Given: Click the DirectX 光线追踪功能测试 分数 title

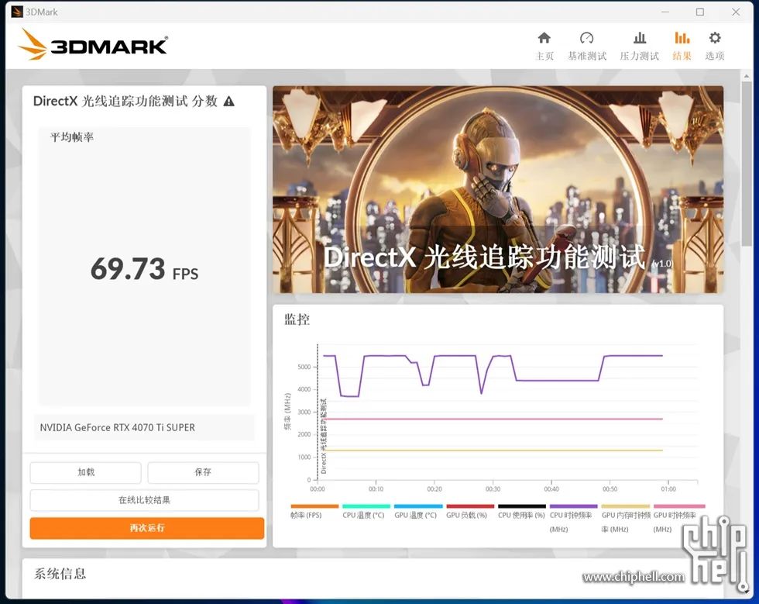Looking at the screenshot, I should pyautogui.click(x=125, y=101).
